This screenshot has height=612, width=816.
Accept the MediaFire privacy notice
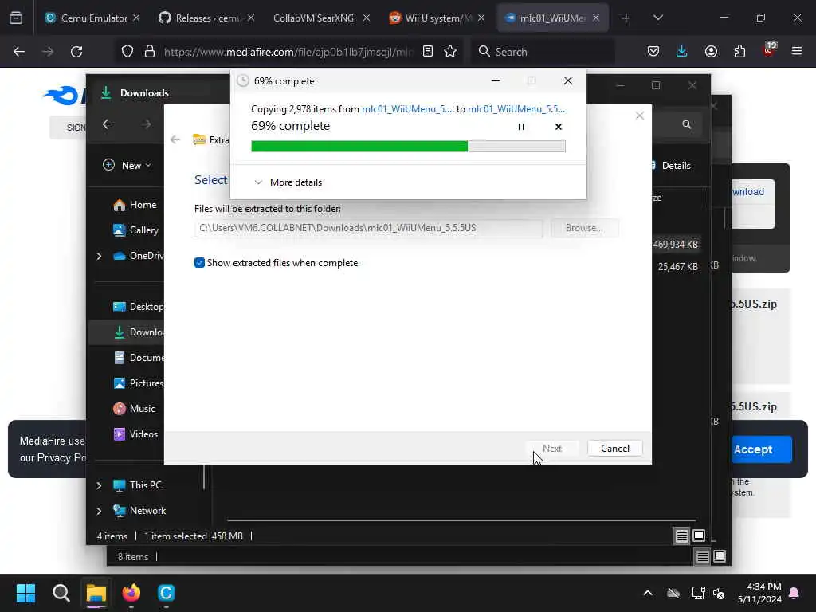pyautogui.click(x=762, y=449)
